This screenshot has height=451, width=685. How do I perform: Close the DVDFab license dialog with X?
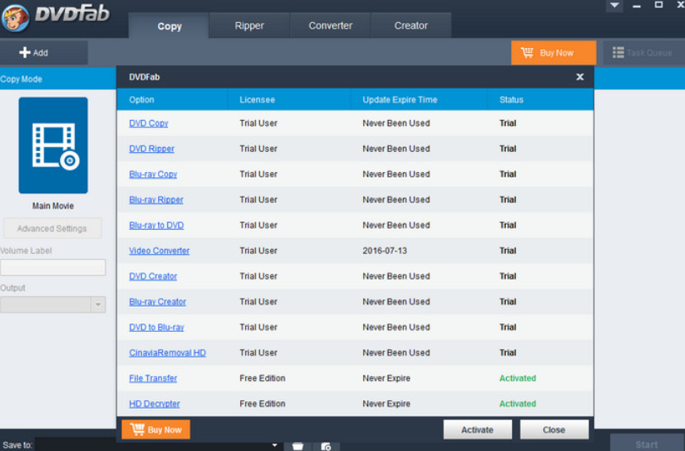pos(579,77)
